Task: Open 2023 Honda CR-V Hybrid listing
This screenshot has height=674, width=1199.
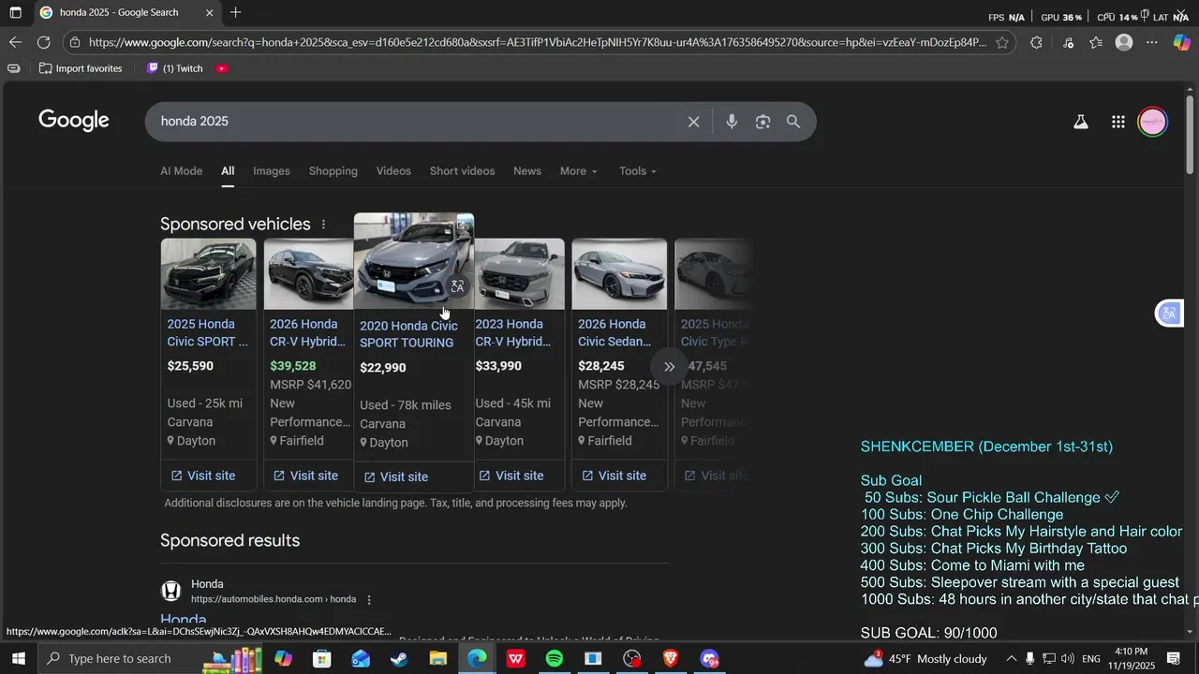Action: (x=515, y=333)
